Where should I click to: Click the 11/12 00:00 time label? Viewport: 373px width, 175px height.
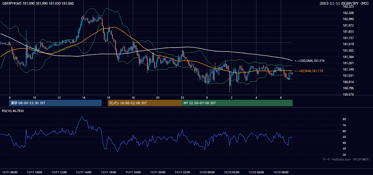click(207, 172)
